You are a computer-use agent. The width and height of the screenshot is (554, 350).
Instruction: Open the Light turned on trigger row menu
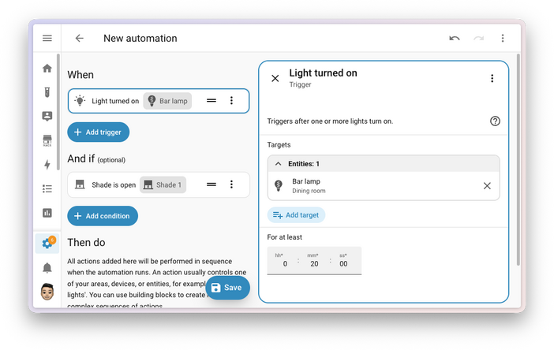pyautogui.click(x=231, y=101)
